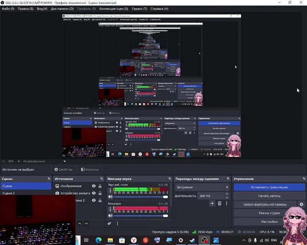Open Task View on the taskbar
This screenshot has height=245, width=307.
[86, 240]
